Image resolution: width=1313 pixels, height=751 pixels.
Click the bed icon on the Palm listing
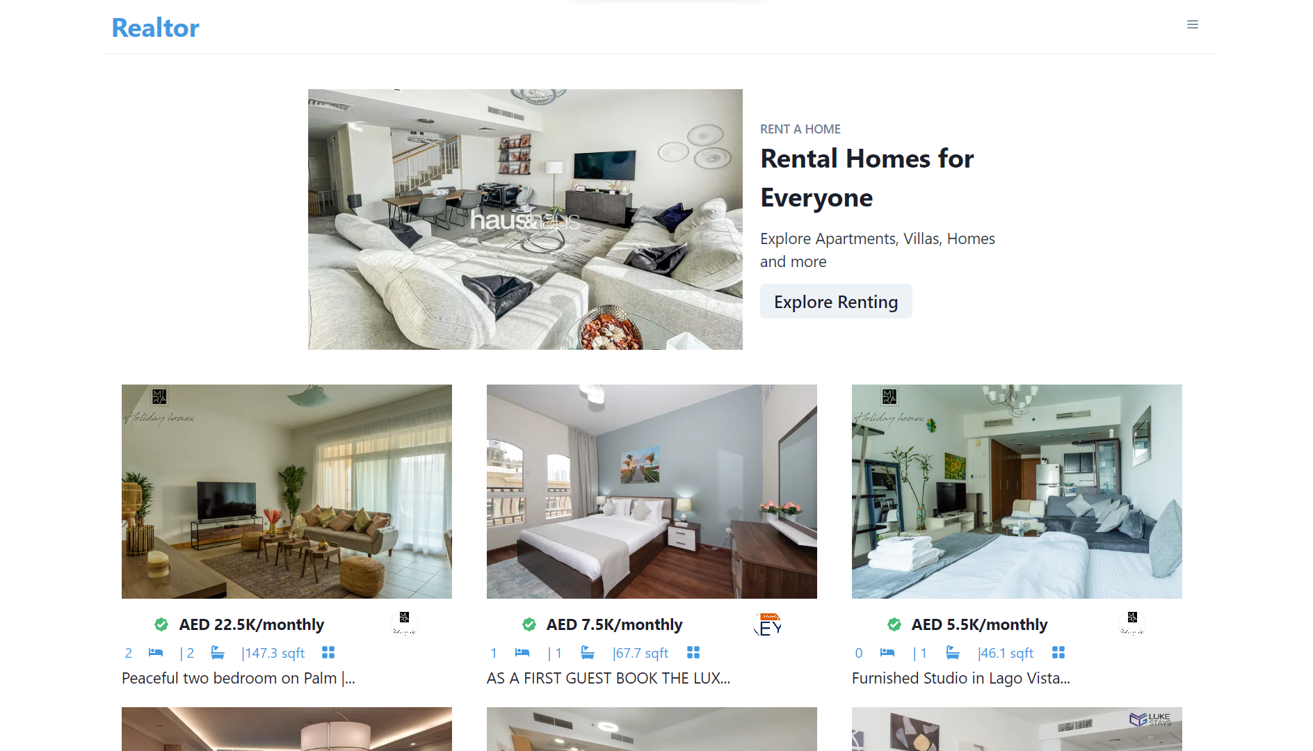(x=156, y=652)
